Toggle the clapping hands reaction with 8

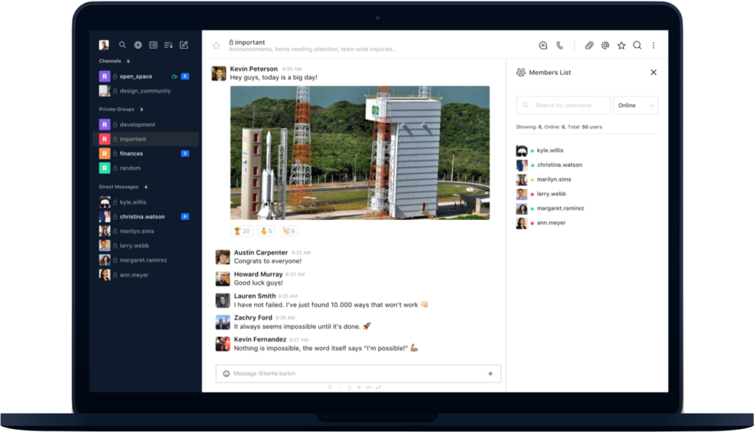289,231
